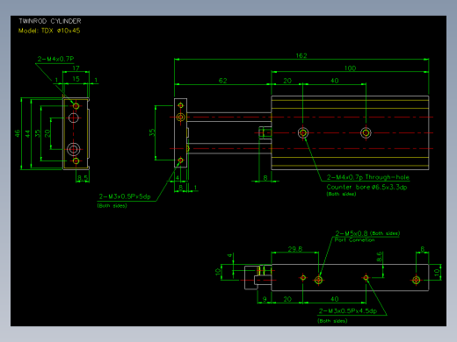Click "(Both sides)" under 2-M3x0.5Px4.5dp
The height and width of the screenshot is (342, 457).
tap(332, 321)
